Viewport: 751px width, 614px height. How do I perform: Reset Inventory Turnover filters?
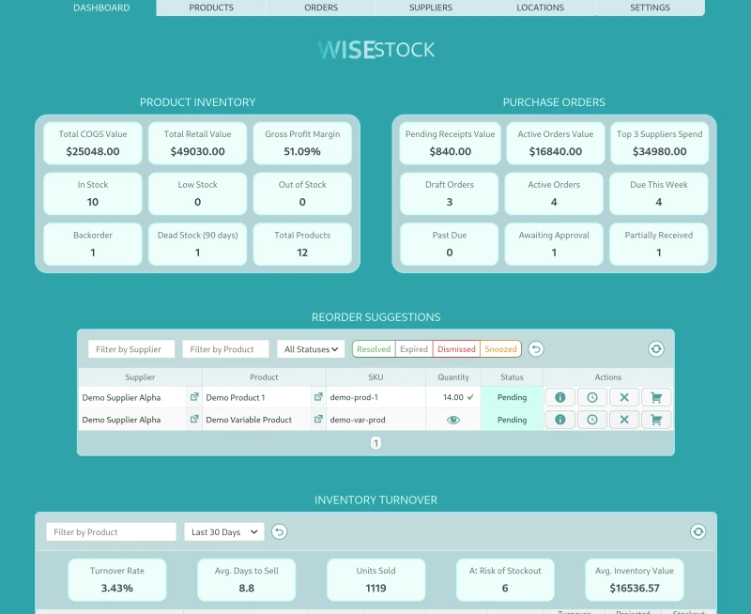pos(279,531)
